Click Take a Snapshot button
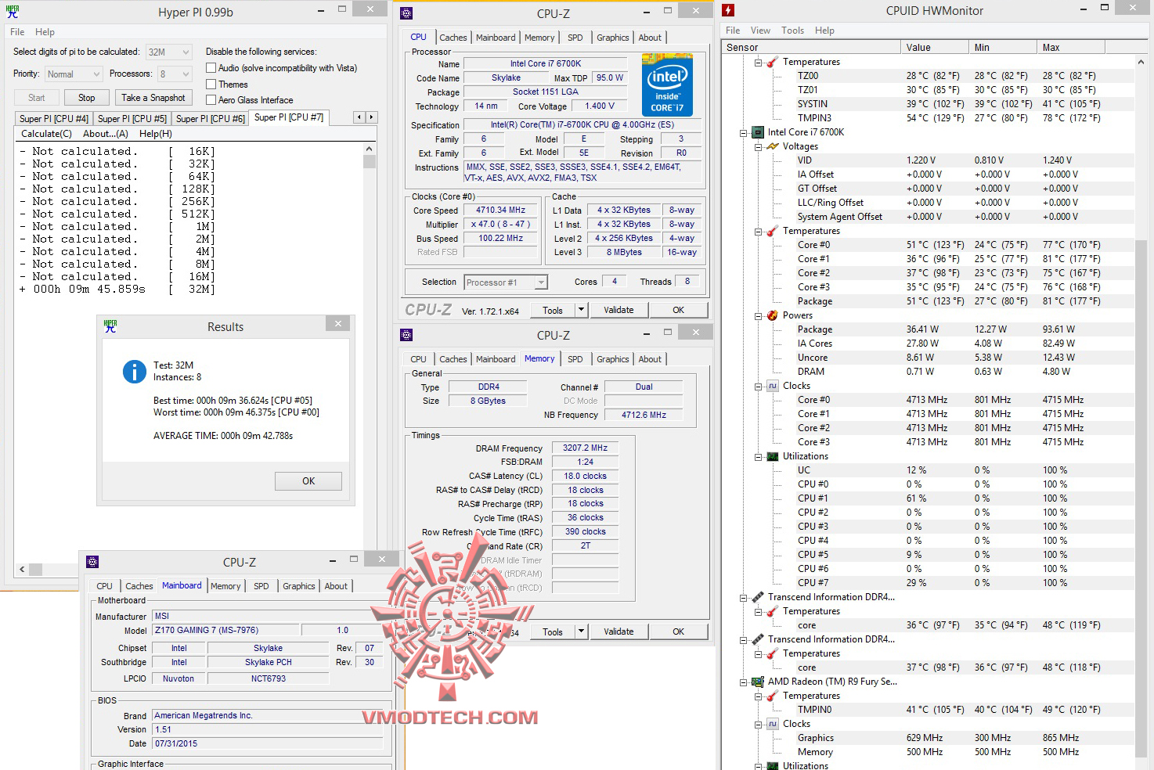 [153, 98]
